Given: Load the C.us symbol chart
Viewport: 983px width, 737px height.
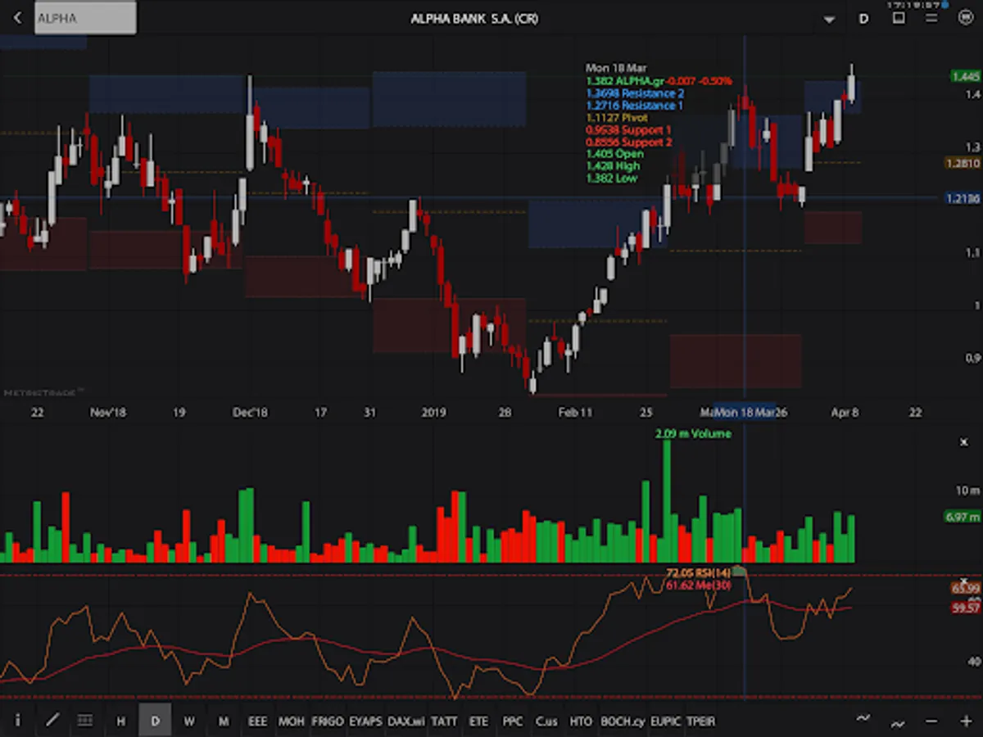Looking at the screenshot, I should (546, 721).
